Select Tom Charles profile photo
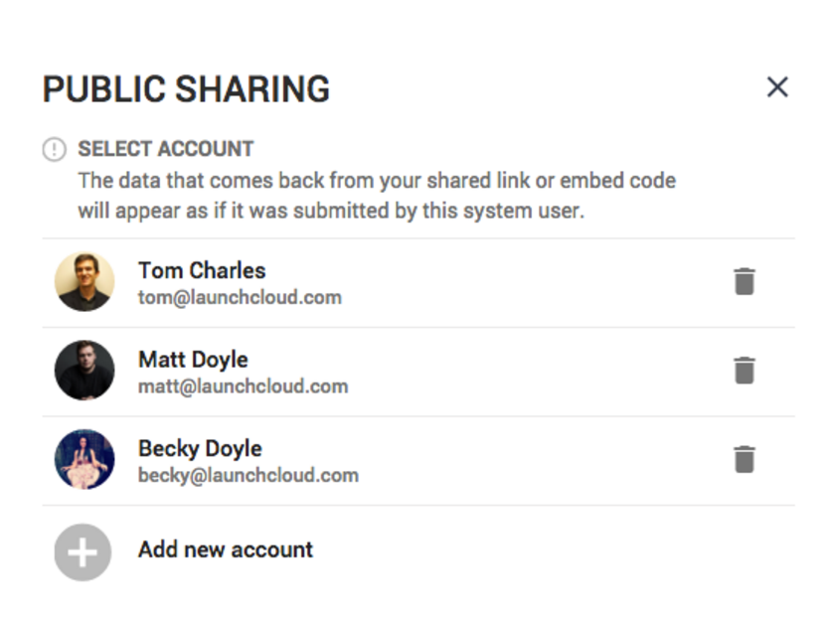Screen dimensions: 833x618 (84, 282)
